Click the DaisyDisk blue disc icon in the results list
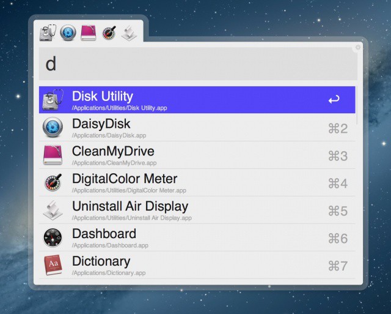The image size is (391, 314). pos(53,127)
